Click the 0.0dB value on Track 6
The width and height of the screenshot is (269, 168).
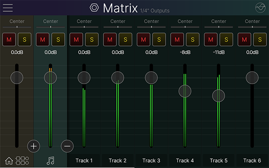pos(252,52)
